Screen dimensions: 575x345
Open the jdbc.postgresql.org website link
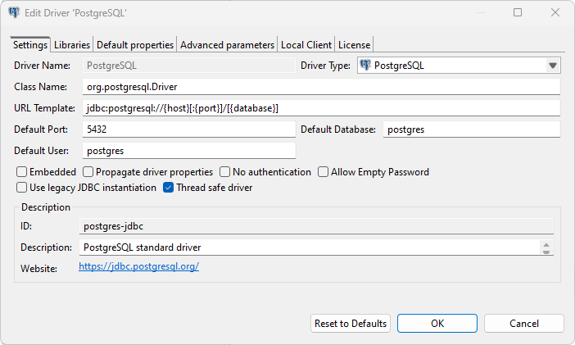click(139, 266)
